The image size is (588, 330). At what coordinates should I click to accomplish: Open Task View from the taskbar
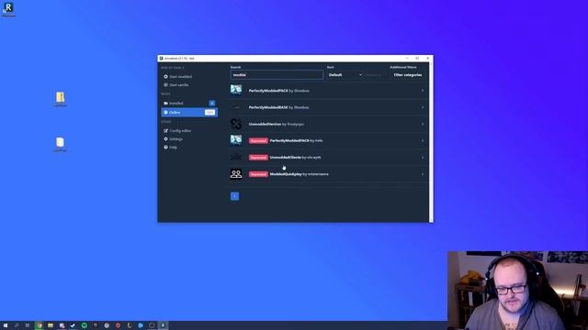tap(28, 325)
